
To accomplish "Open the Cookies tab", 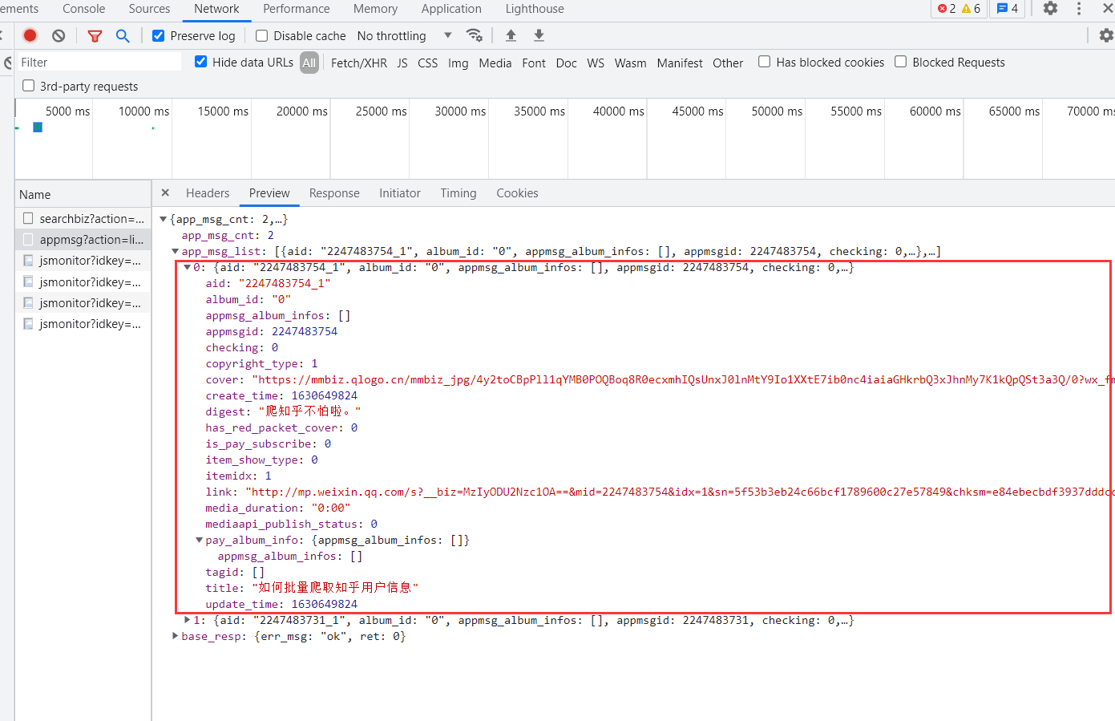I will (x=517, y=193).
